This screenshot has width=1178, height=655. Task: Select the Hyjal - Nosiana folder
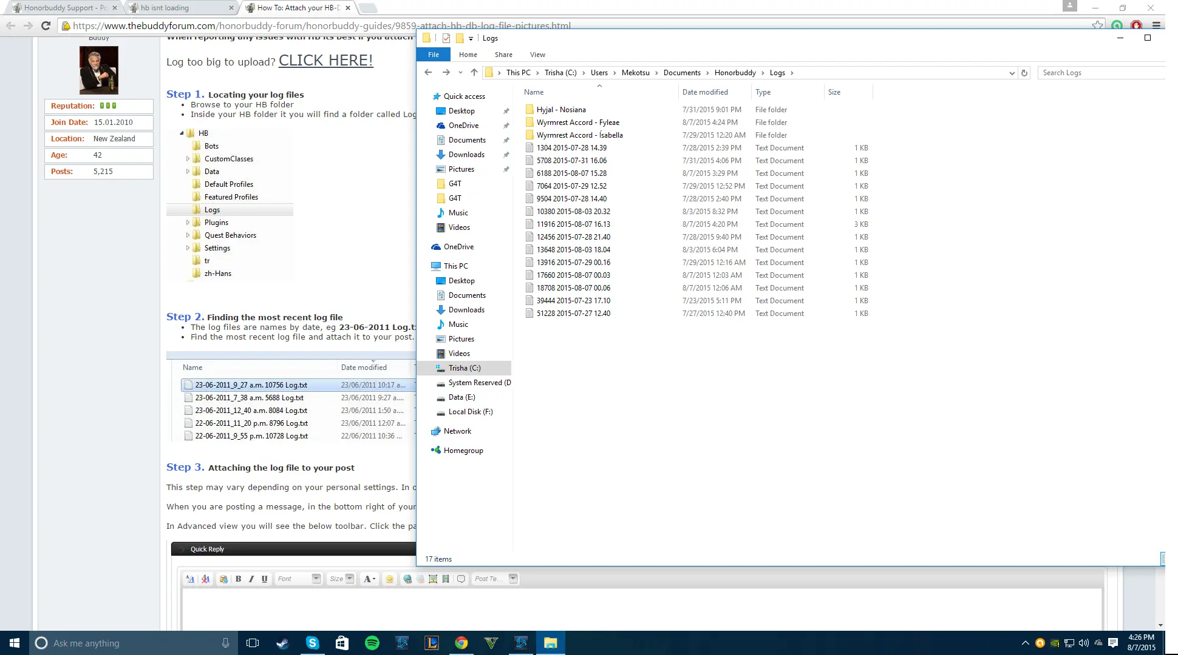[561, 110]
